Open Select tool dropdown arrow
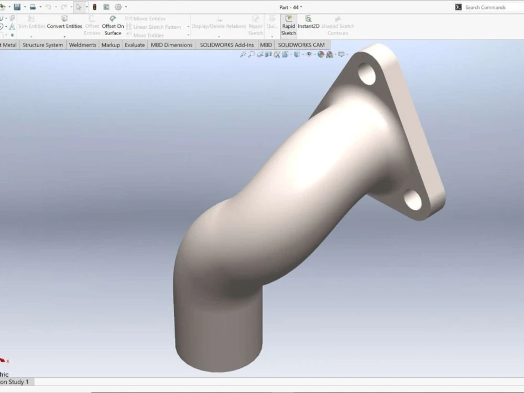This screenshot has width=524, height=393. pyautogui.click(x=86, y=7)
